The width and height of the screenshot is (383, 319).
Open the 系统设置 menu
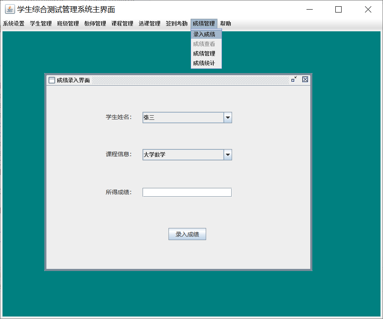14,23
